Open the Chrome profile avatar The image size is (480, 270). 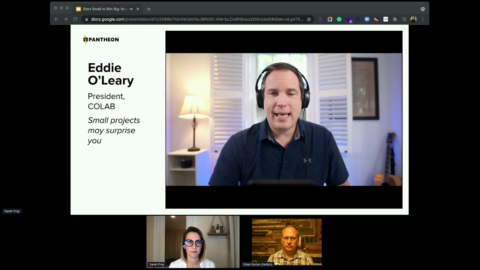pyautogui.click(x=413, y=19)
